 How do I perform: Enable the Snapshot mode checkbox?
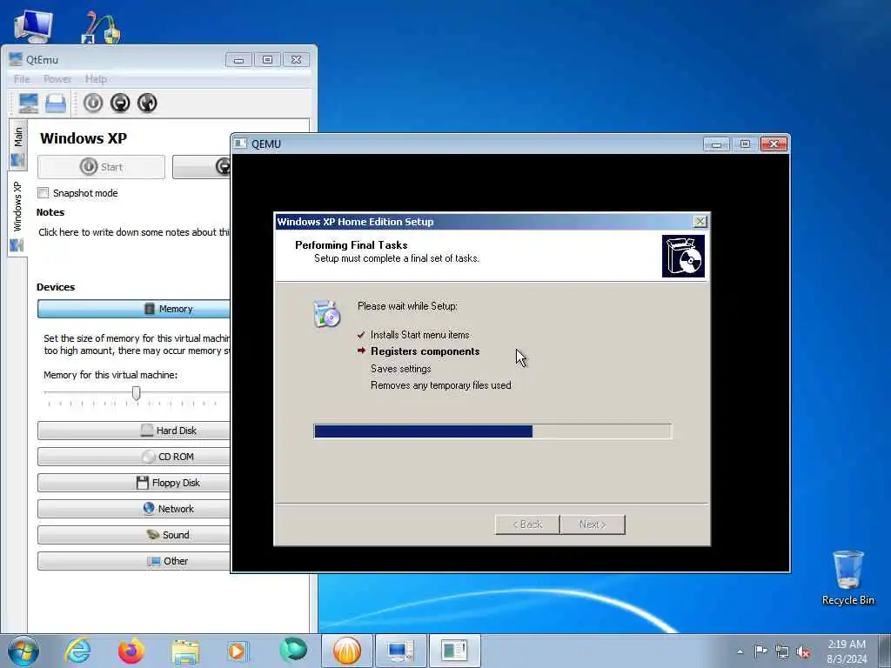coord(44,193)
